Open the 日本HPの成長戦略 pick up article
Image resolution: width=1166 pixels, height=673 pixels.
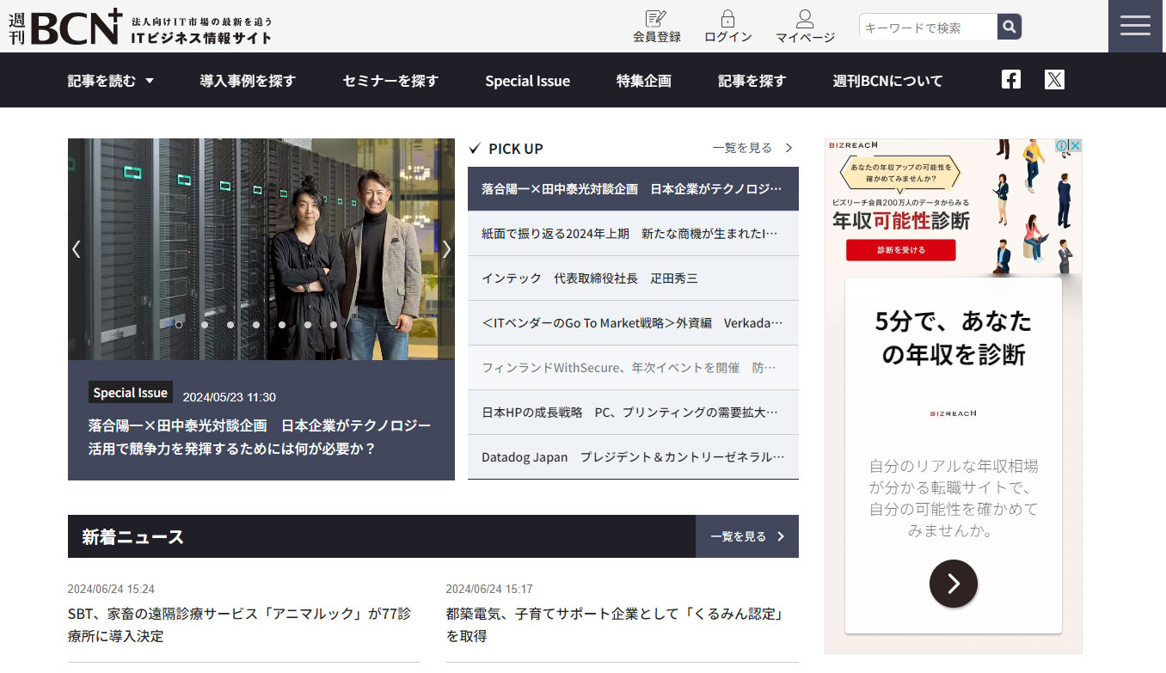coord(632,413)
